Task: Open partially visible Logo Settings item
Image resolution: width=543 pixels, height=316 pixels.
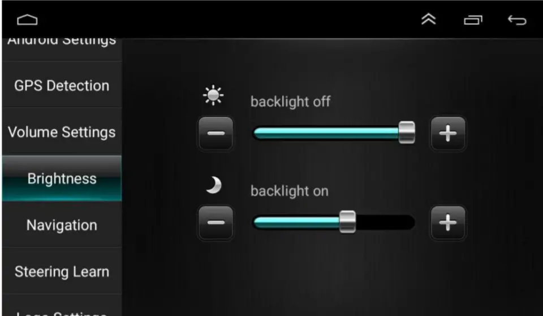Action: (x=62, y=306)
